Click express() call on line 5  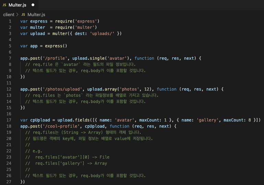pyautogui.click(x=56, y=46)
